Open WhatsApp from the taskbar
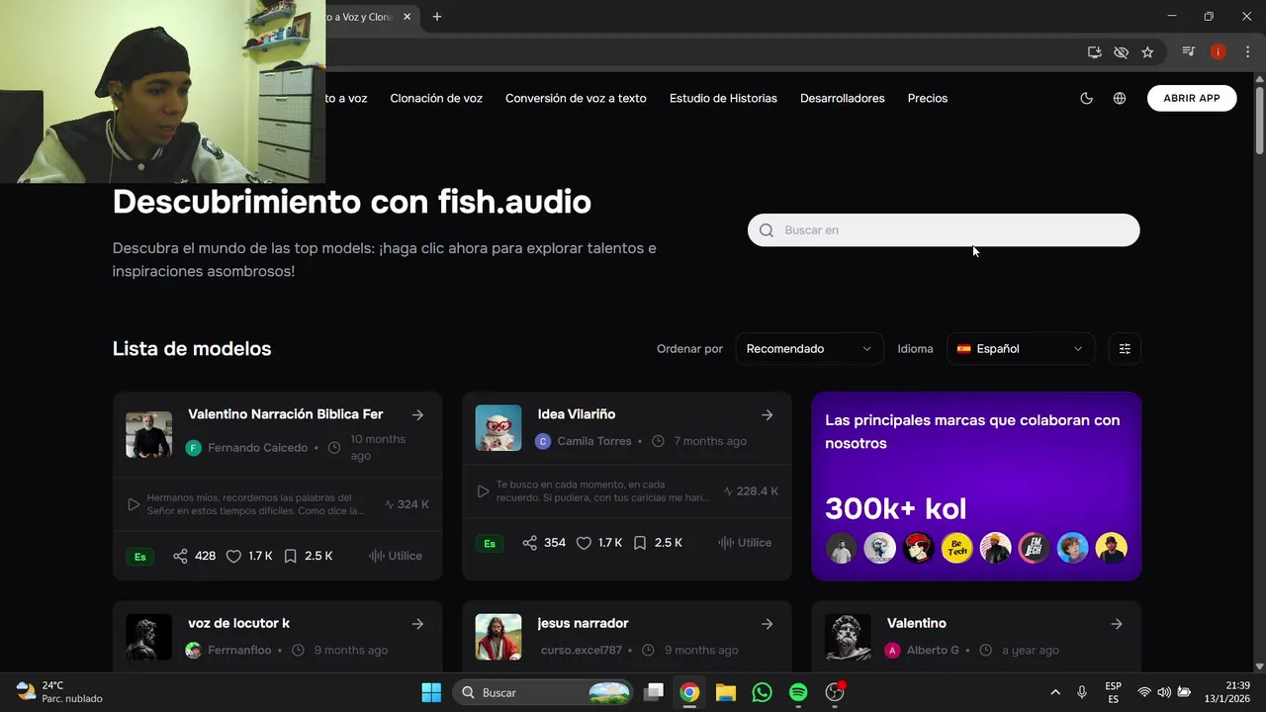 (x=762, y=692)
